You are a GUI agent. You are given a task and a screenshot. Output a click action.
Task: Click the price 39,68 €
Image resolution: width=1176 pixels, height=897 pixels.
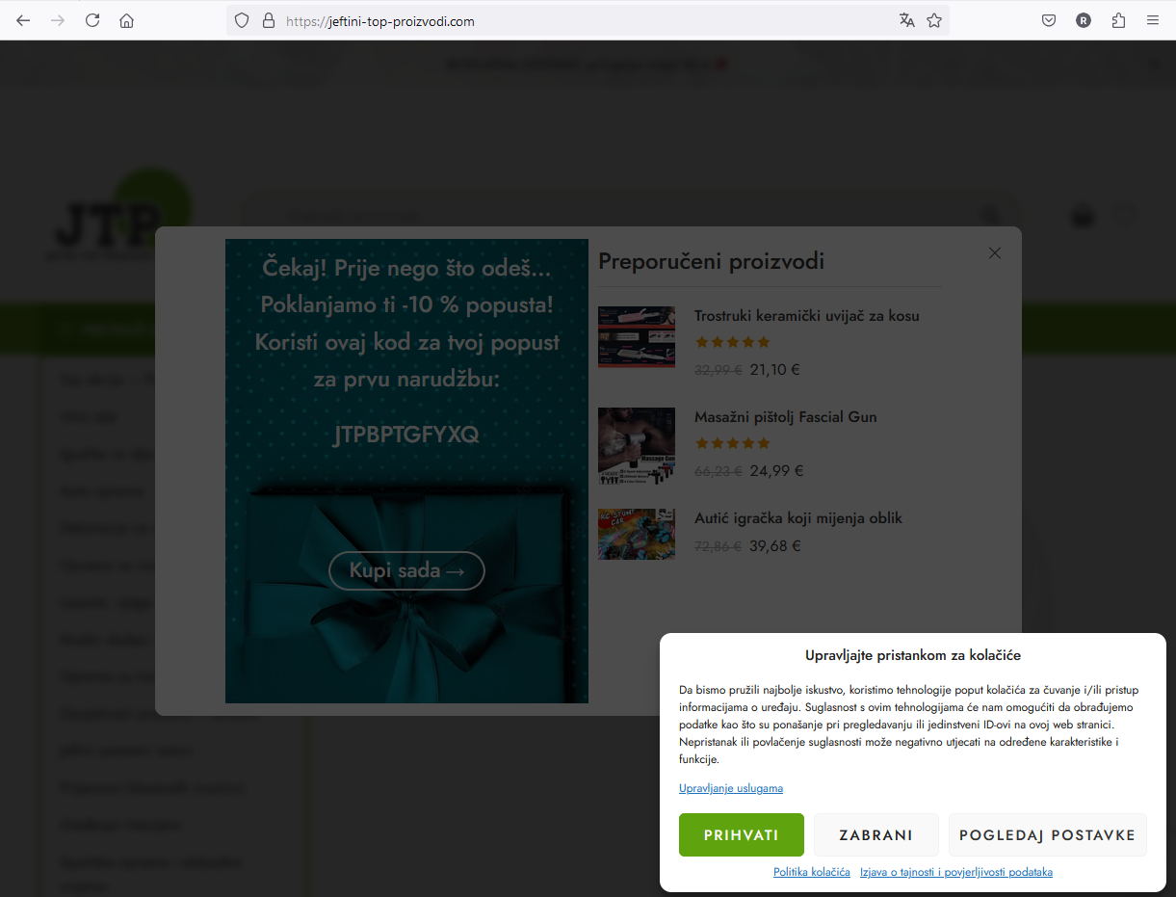(x=775, y=545)
